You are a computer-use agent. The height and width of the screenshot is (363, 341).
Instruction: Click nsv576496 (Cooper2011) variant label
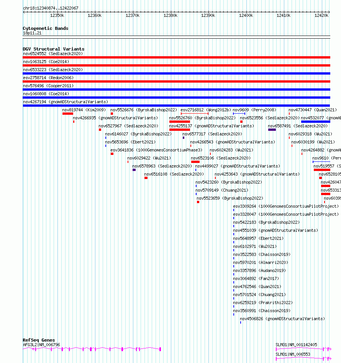[x=48, y=86]
